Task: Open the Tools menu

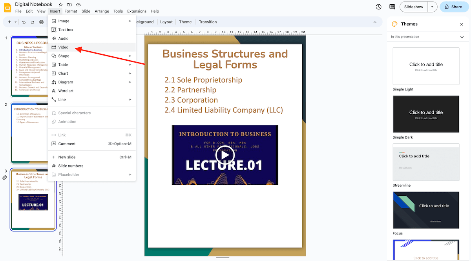Action: click(118, 11)
